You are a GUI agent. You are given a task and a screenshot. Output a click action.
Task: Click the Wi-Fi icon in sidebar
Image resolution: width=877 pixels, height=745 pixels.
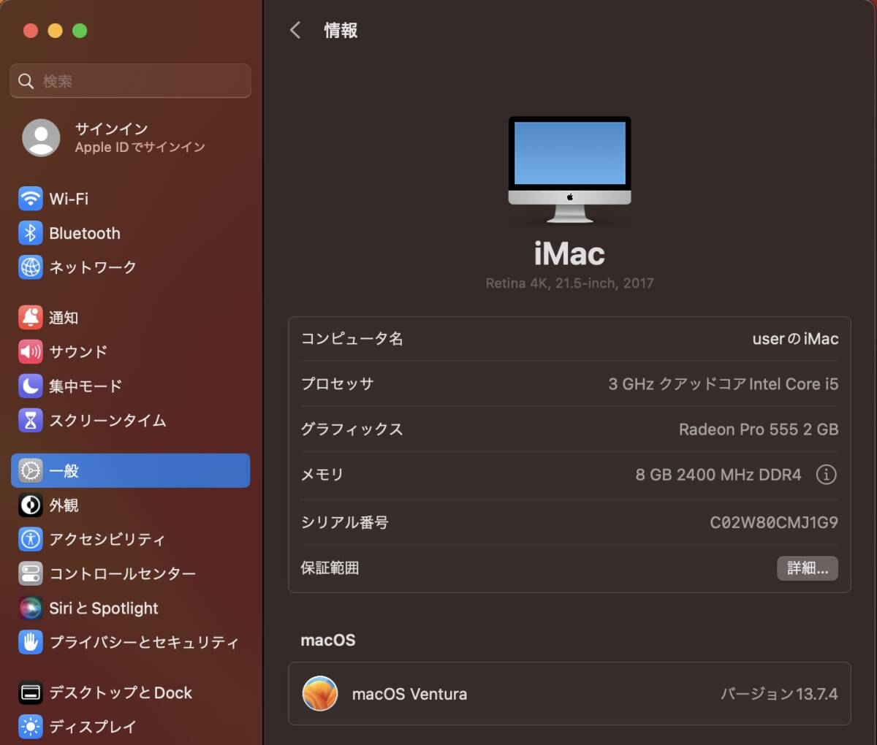(x=31, y=199)
